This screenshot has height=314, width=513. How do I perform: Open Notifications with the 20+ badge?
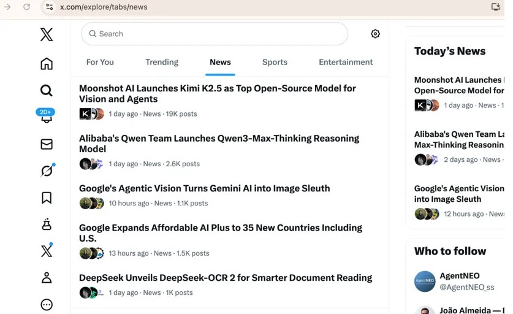47,117
